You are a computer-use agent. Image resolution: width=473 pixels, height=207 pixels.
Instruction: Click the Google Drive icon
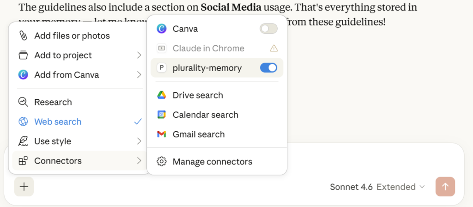(x=161, y=95)
